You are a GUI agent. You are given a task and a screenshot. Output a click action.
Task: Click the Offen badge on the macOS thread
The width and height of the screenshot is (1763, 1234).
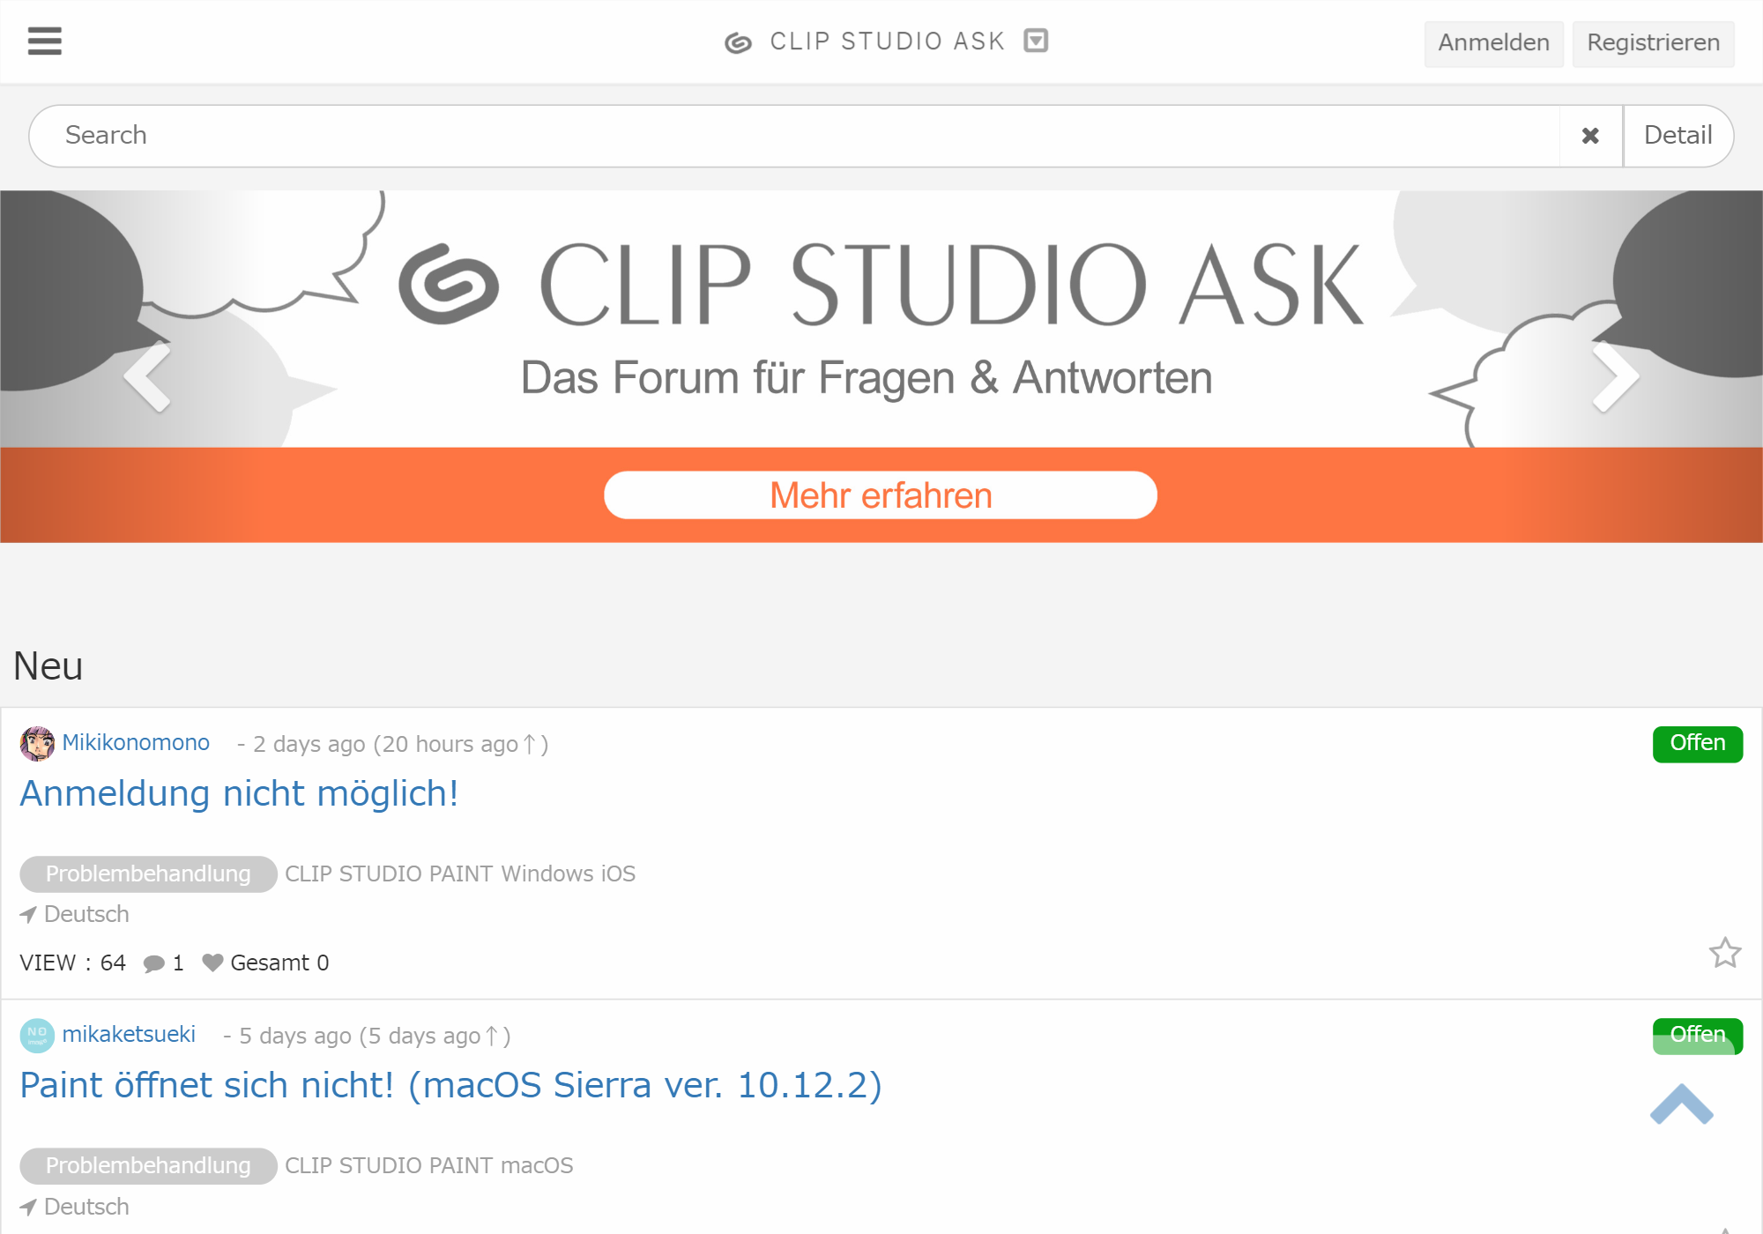[x=1696, y=1035]
